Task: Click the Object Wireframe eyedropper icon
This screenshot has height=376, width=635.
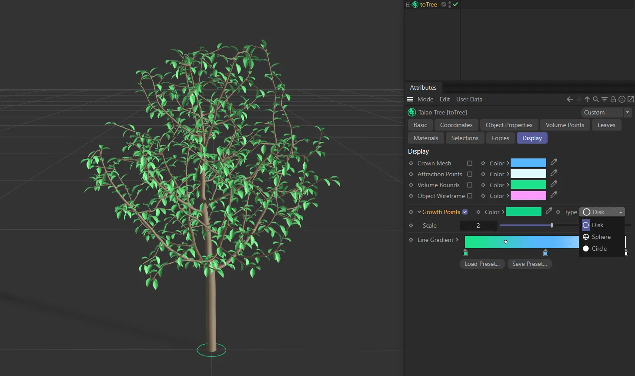Action: pyautogui.click(x=554, y=195)
